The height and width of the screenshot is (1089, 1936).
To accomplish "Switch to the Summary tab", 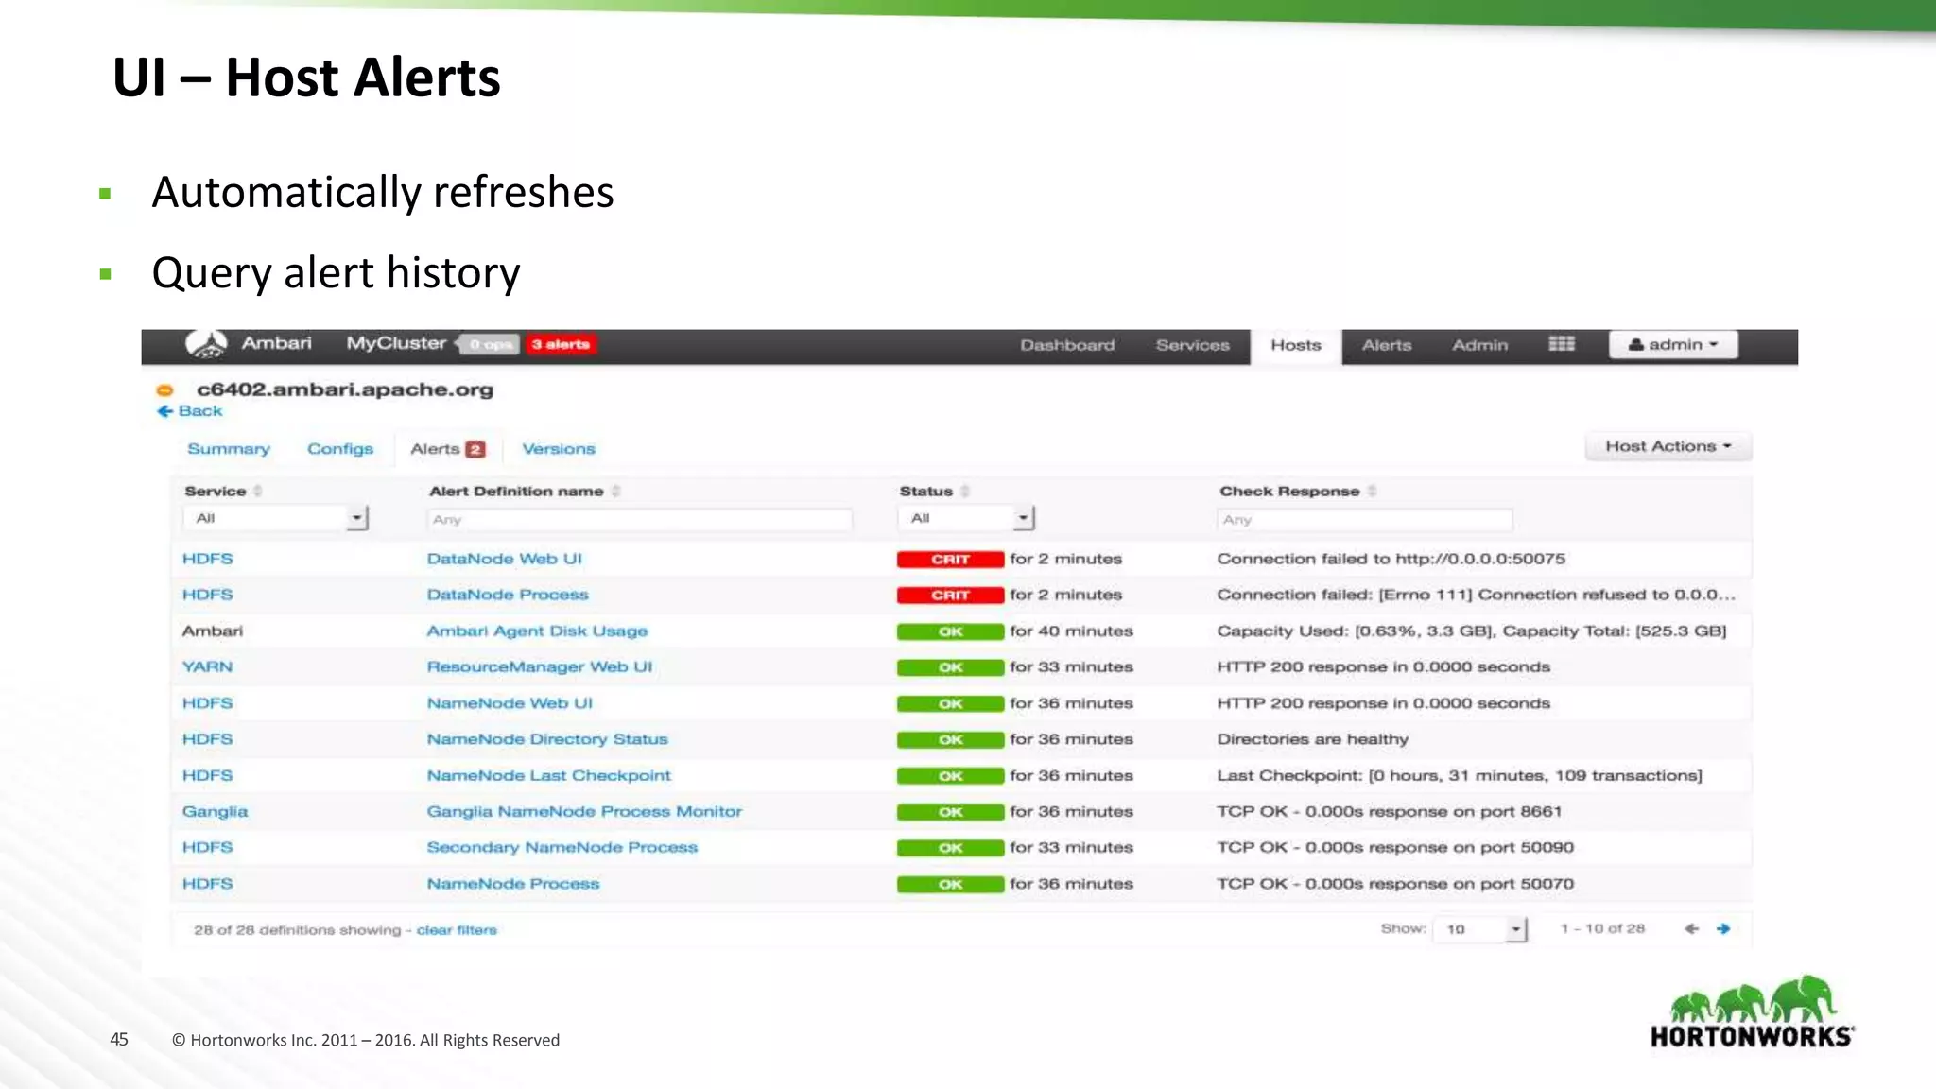I will click(x=229, y=449).
